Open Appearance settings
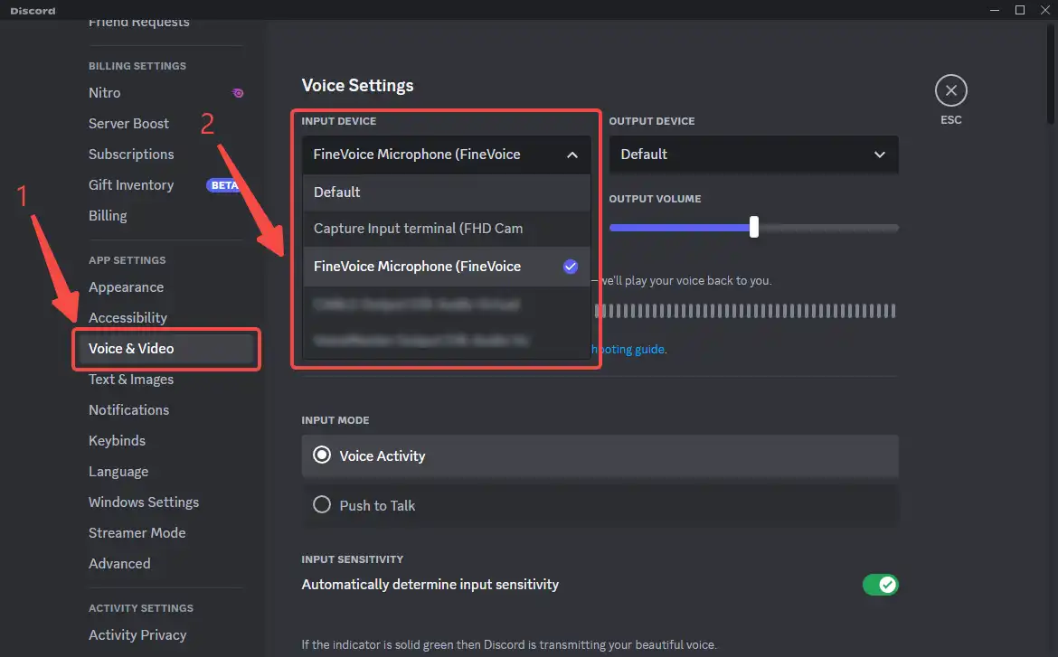 click(x=126, y=287)
